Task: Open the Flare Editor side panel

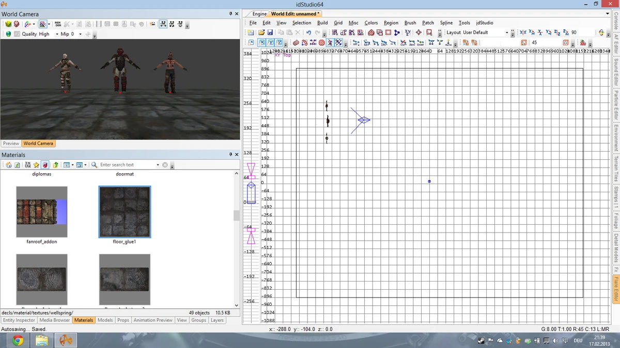Action: 616,289
